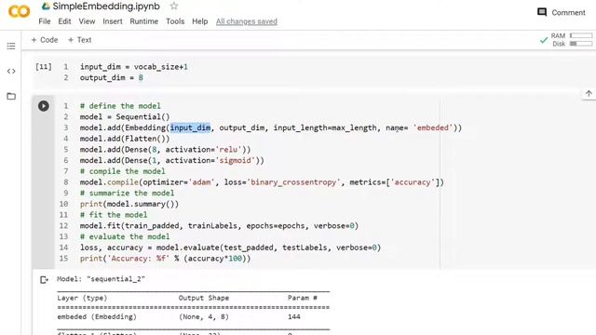
Task: Click the Param # value 144
Action: 294,316
